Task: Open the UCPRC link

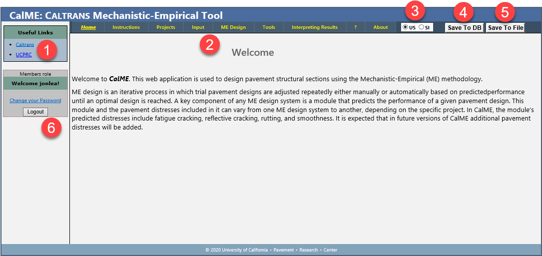Action: [x=23, y=55]
